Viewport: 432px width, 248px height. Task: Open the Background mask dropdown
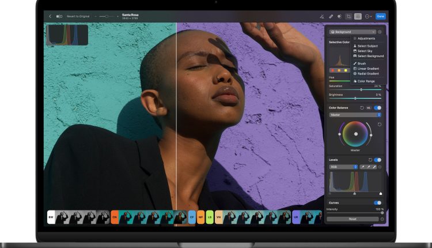(x=353, y=32)
